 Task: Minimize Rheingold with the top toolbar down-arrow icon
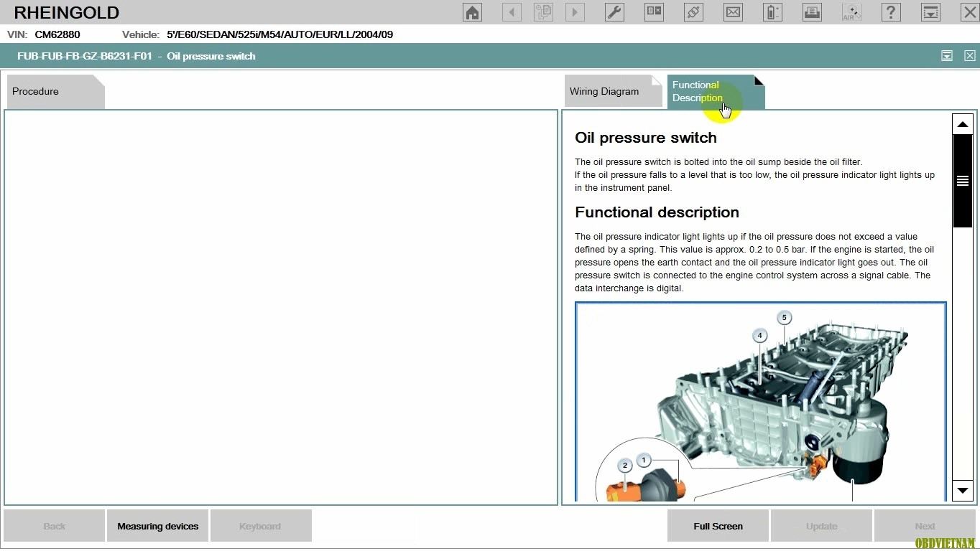pyautogui.click(x=930, y=12)
